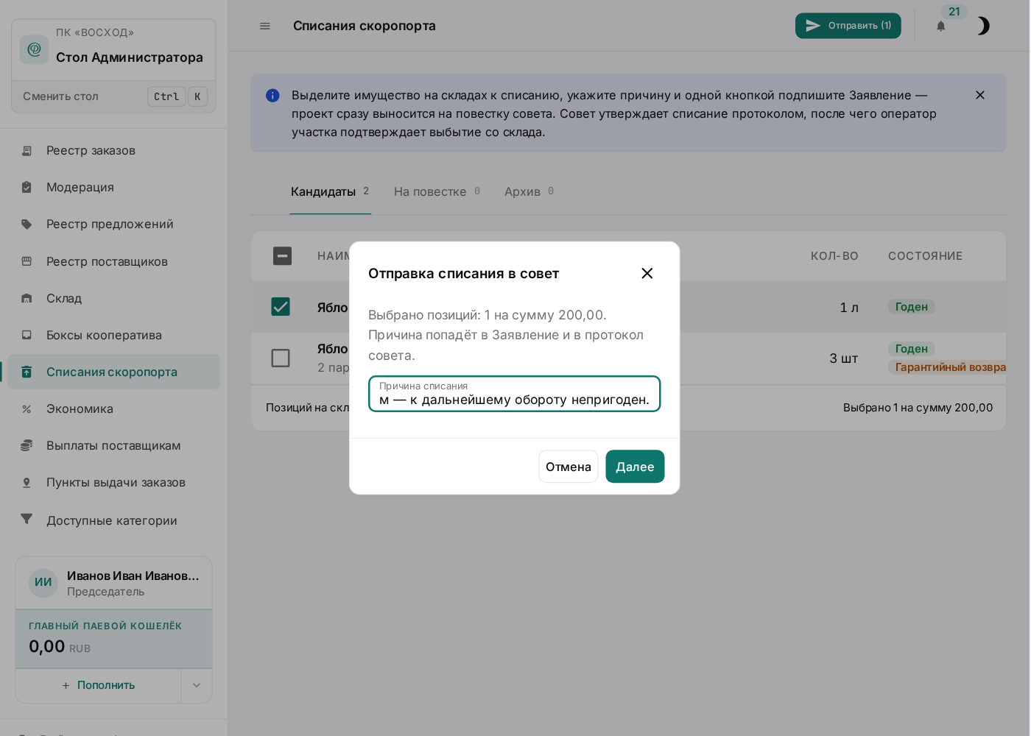Viewport: 1031px width, 736px height.
Task: Open 'Выплаты поставщикам' in sidebar
Action: 114,445
